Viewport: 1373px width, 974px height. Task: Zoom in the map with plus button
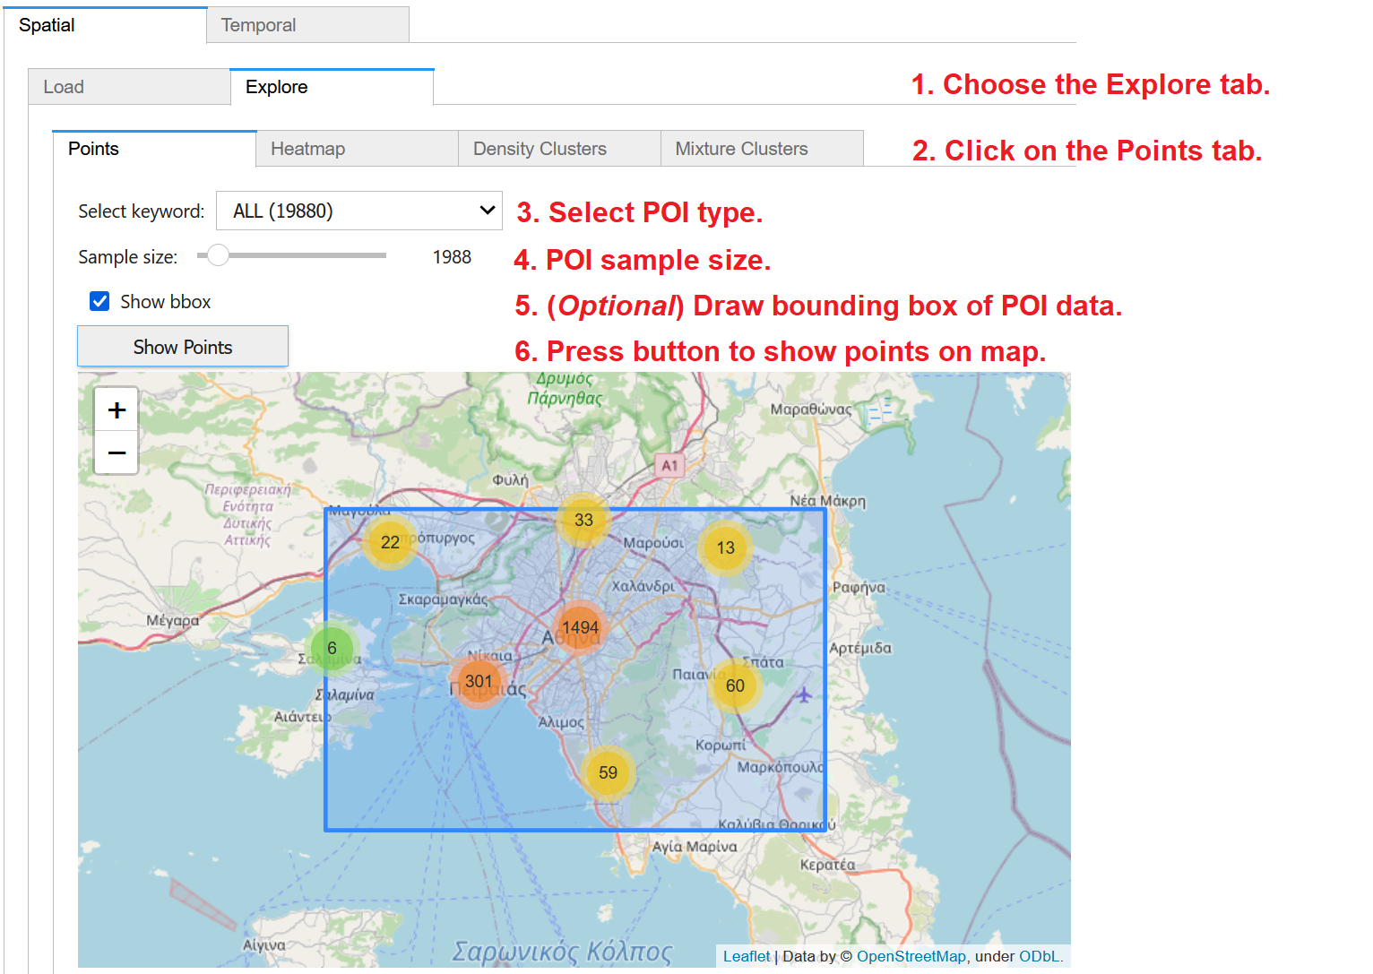point(117,410)
